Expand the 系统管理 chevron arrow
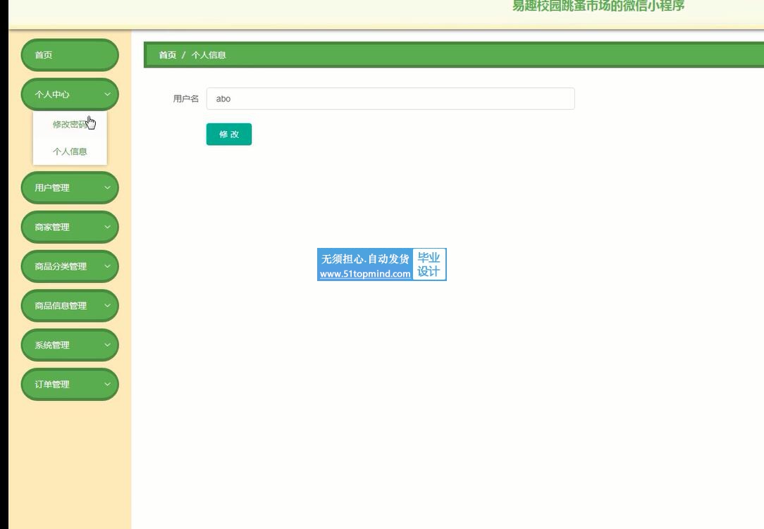Image resolution: width=764 pixels, height=529 pixels. pyautogui.click(x=107, y=345)
